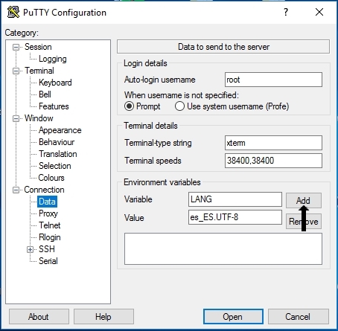This screenshot has height=331, width=338.
Task: Collapse the Connection tree node
Action: click(16, 190)
